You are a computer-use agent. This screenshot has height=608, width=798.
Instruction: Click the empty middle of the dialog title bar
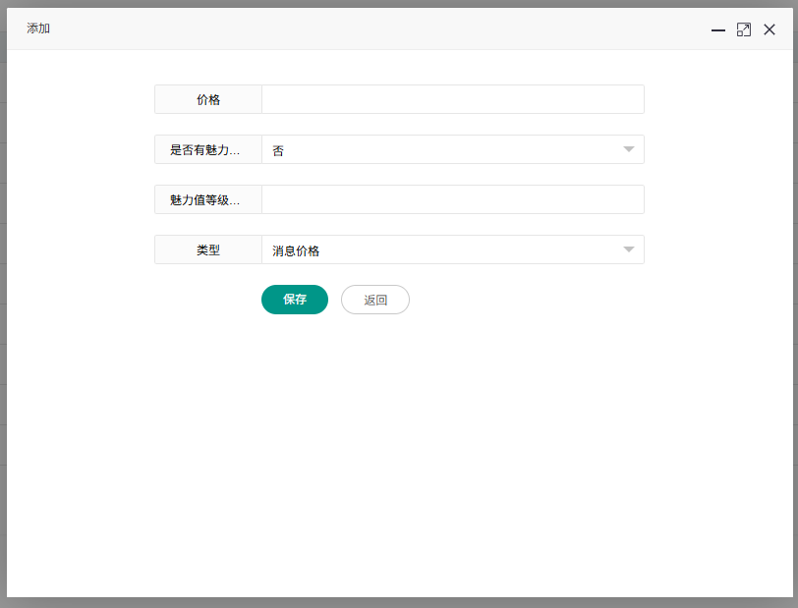[x=373, y=29]
